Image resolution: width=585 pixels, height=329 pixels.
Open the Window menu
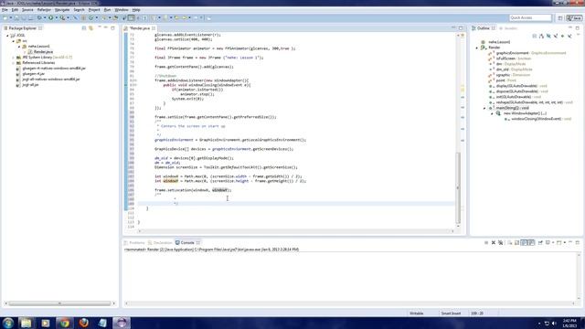(122, 10)
